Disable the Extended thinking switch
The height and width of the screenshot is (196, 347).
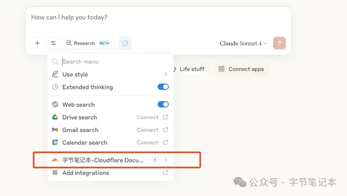(163, 87)
